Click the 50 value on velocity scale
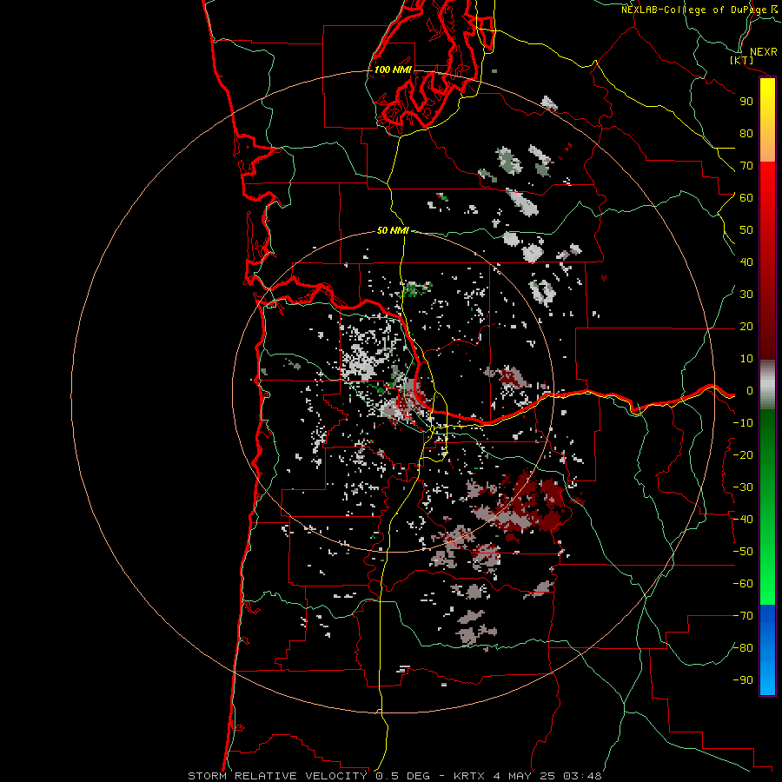The height and width of the screenshot is (782, 782). [x=746, y=230]
